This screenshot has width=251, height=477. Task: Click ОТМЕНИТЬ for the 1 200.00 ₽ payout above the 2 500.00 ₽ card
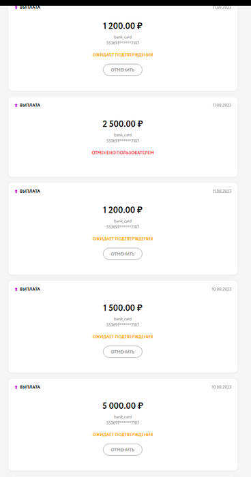[x=123, y=70]
